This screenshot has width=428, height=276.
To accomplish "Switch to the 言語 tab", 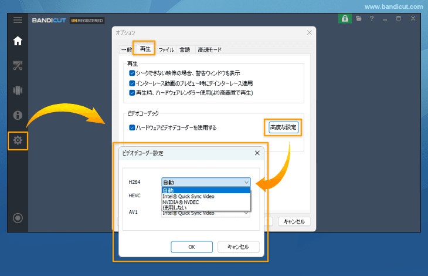I will click(185, 50).
